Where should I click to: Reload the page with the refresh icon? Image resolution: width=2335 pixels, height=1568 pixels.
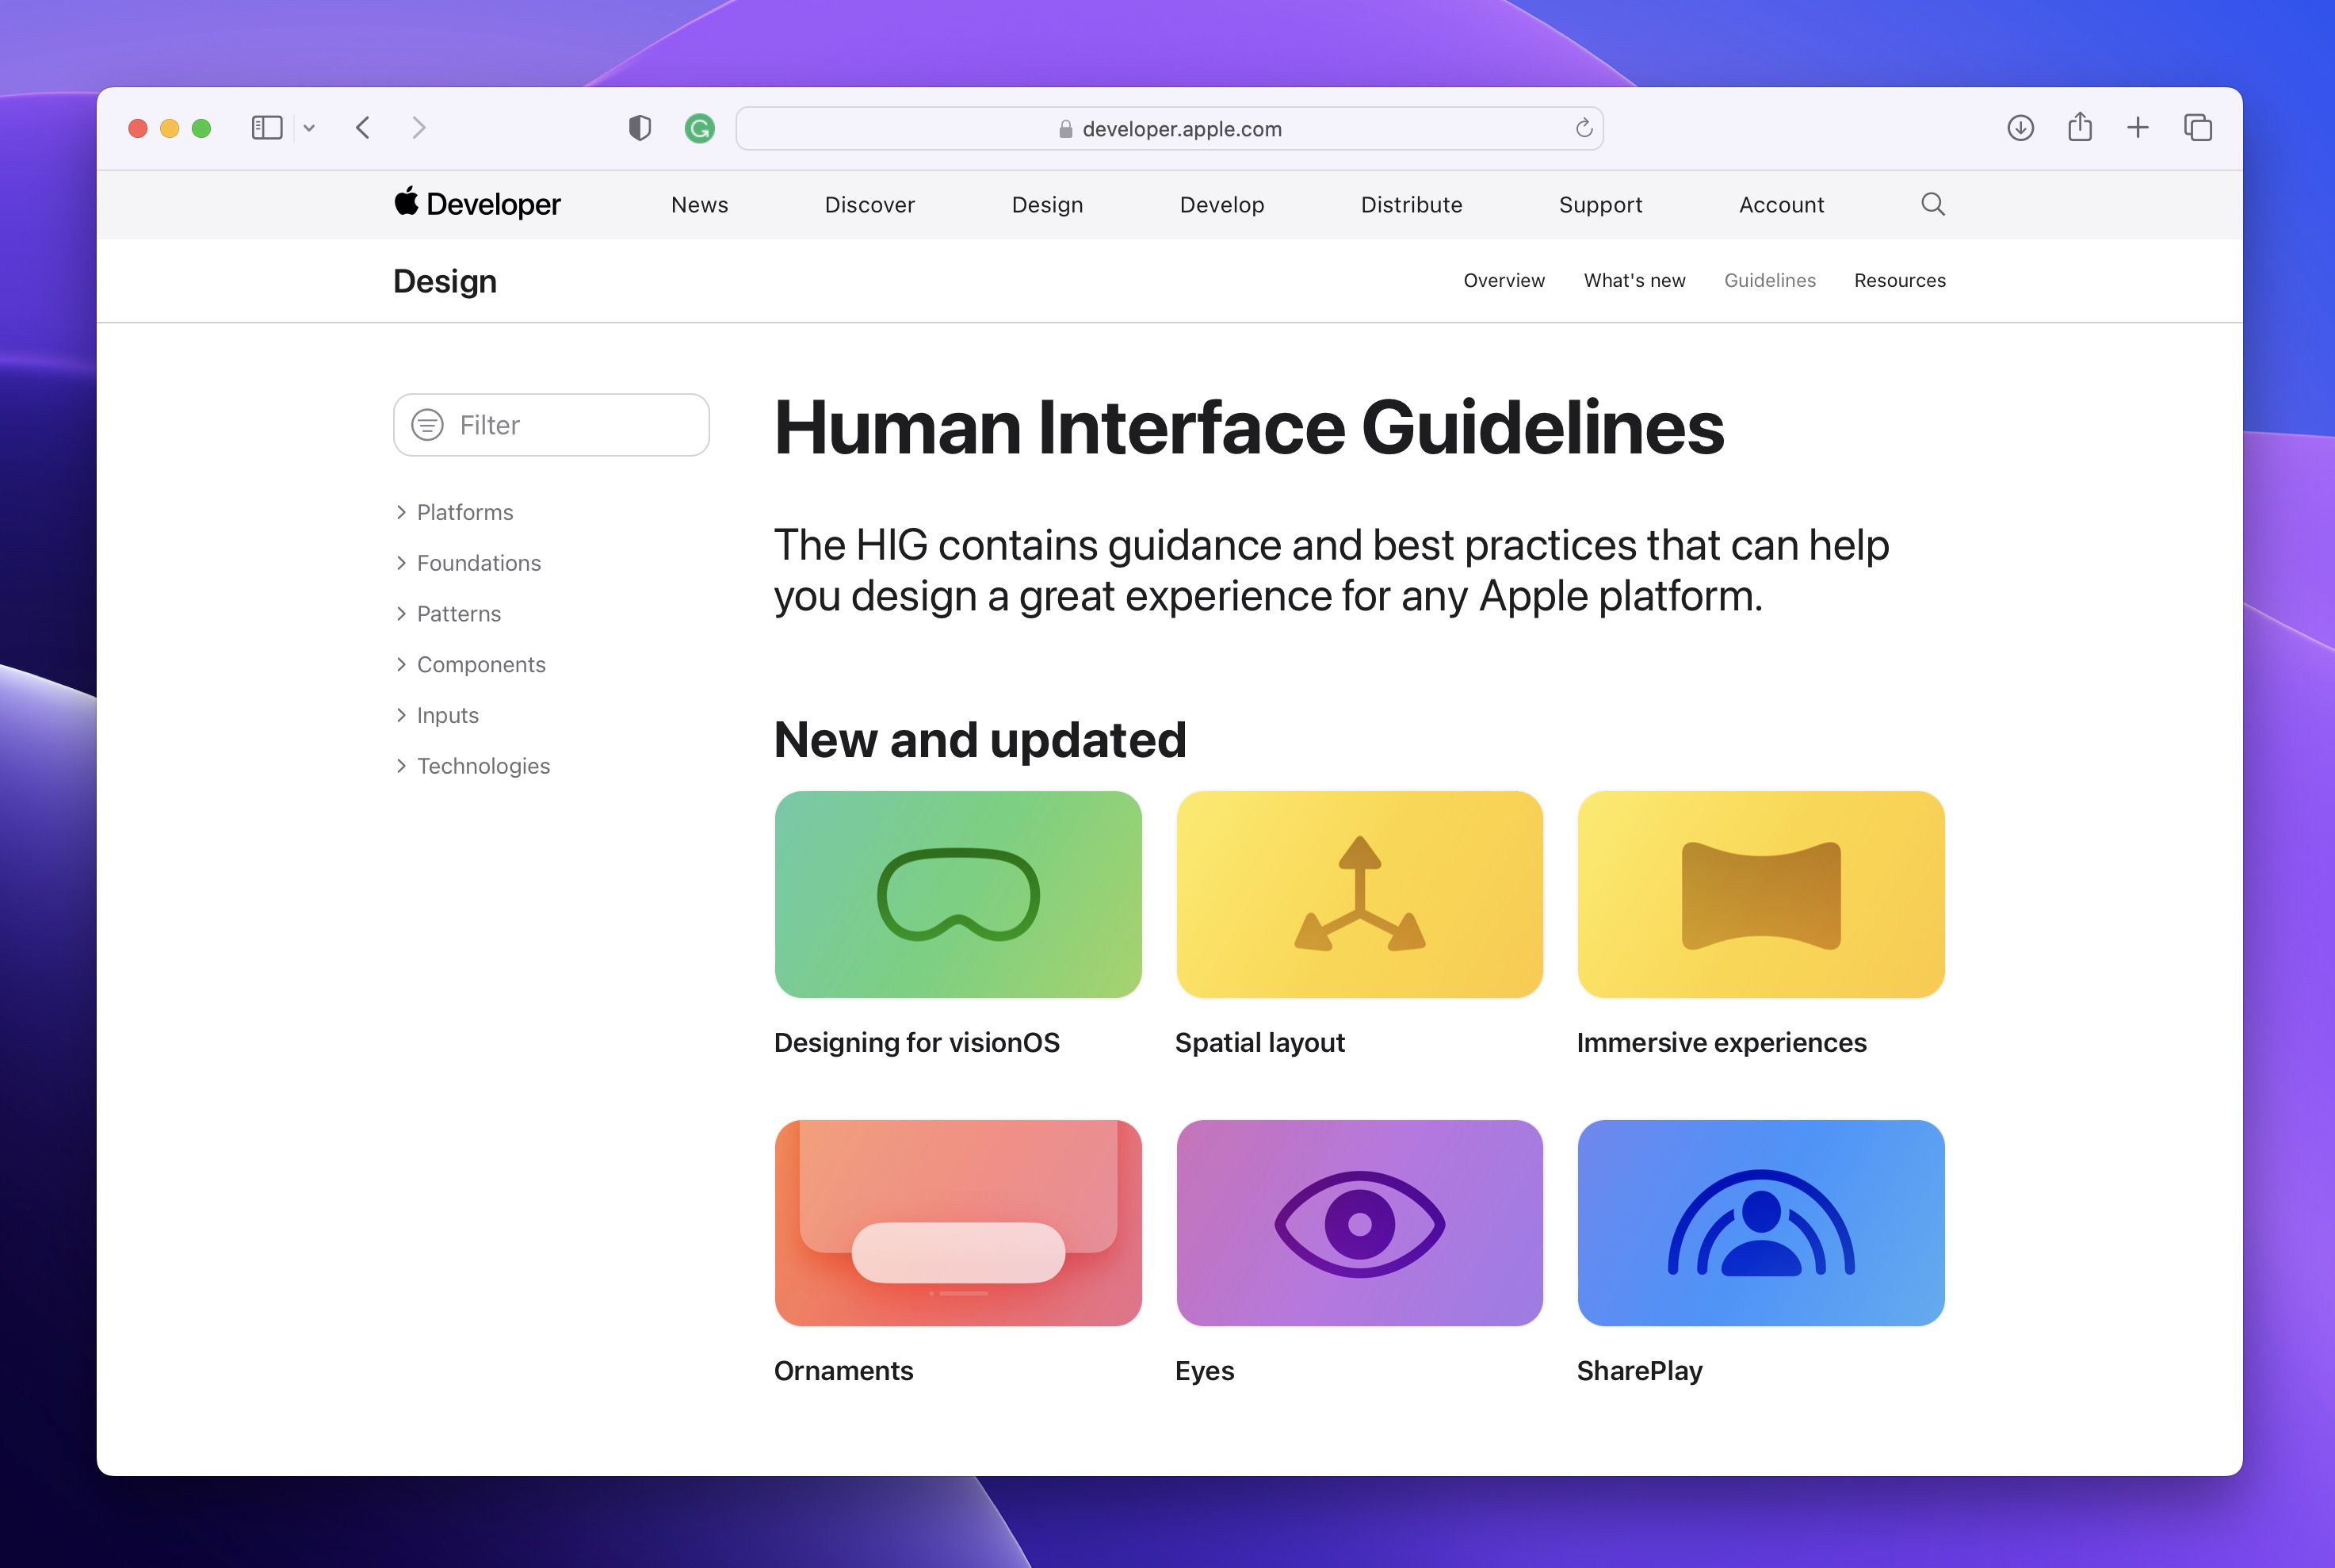coord(1584,128)
